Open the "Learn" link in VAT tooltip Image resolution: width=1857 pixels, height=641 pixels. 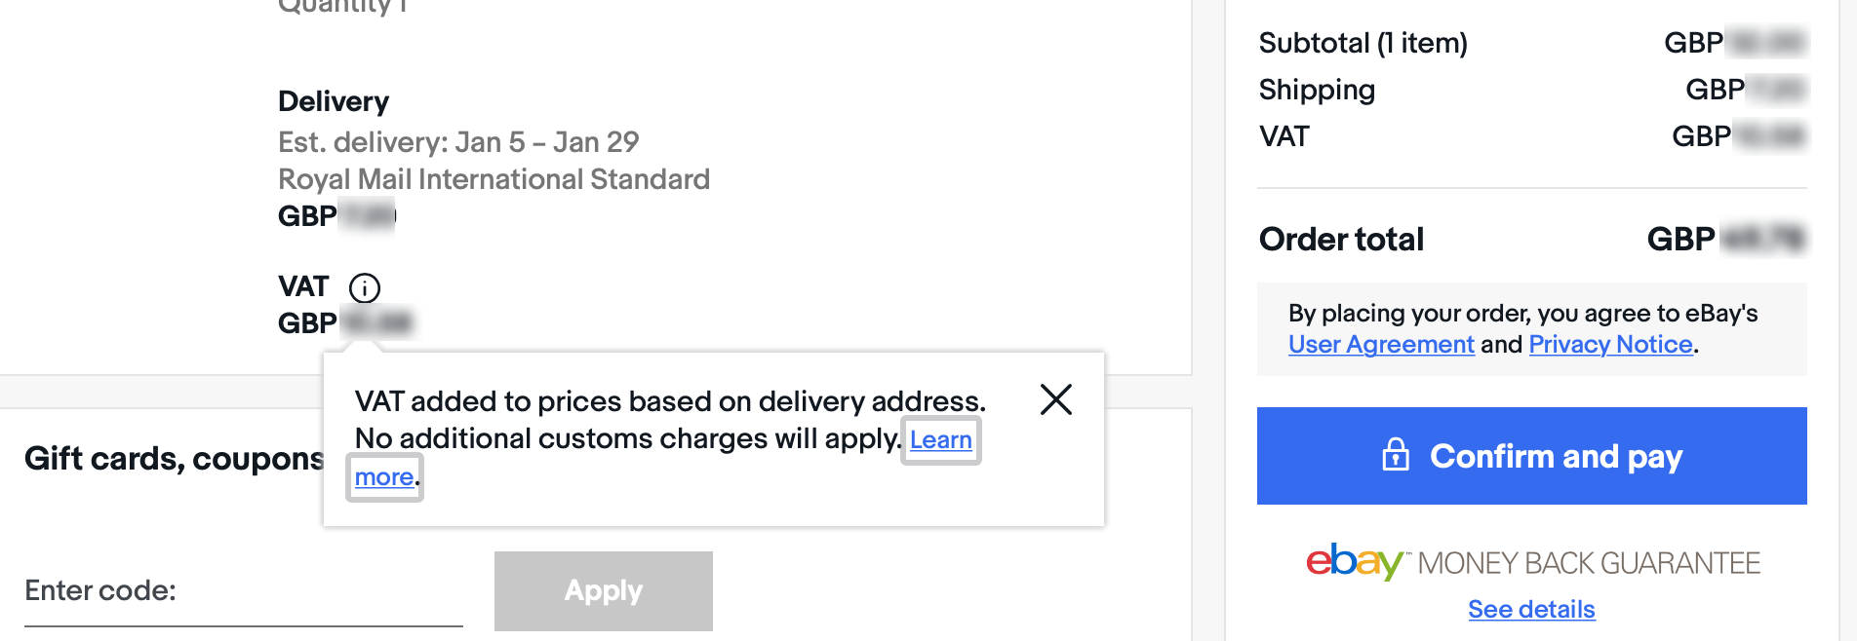click(x=940, y=440)
